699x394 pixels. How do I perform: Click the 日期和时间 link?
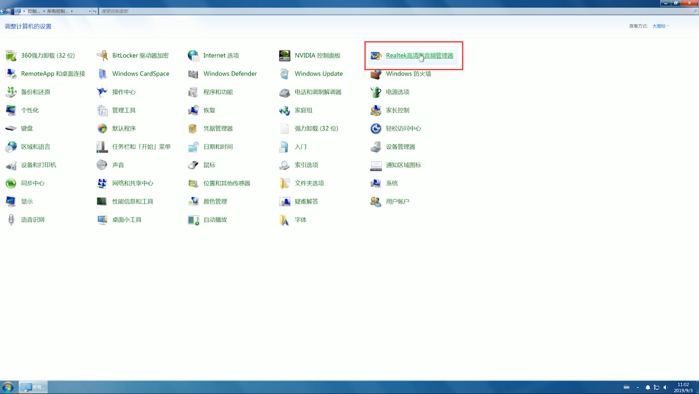pyautogui.click(x=218, y=147)
